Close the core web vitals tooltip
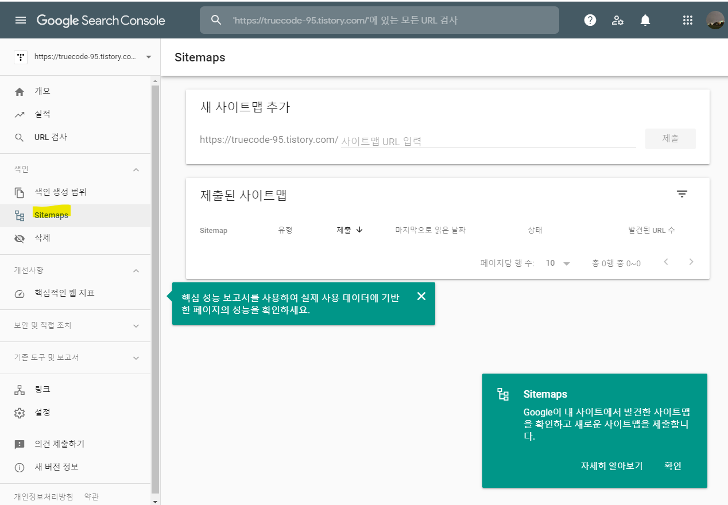The height and width of the screenshot is (505, 728). tap(421, 296)
